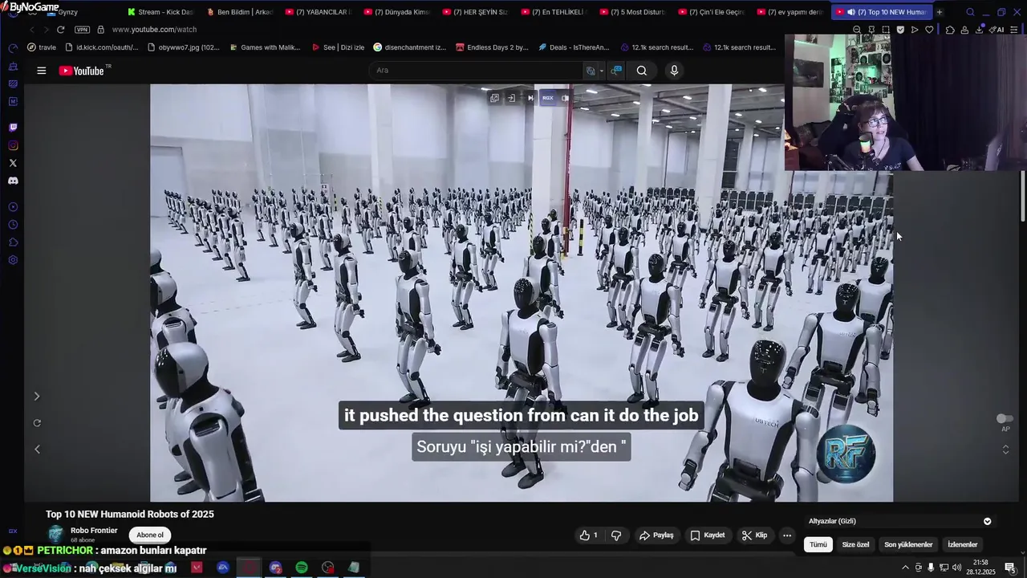
Task: Select the İzlenenler filter chip
Action: click(x=963, y=544)
